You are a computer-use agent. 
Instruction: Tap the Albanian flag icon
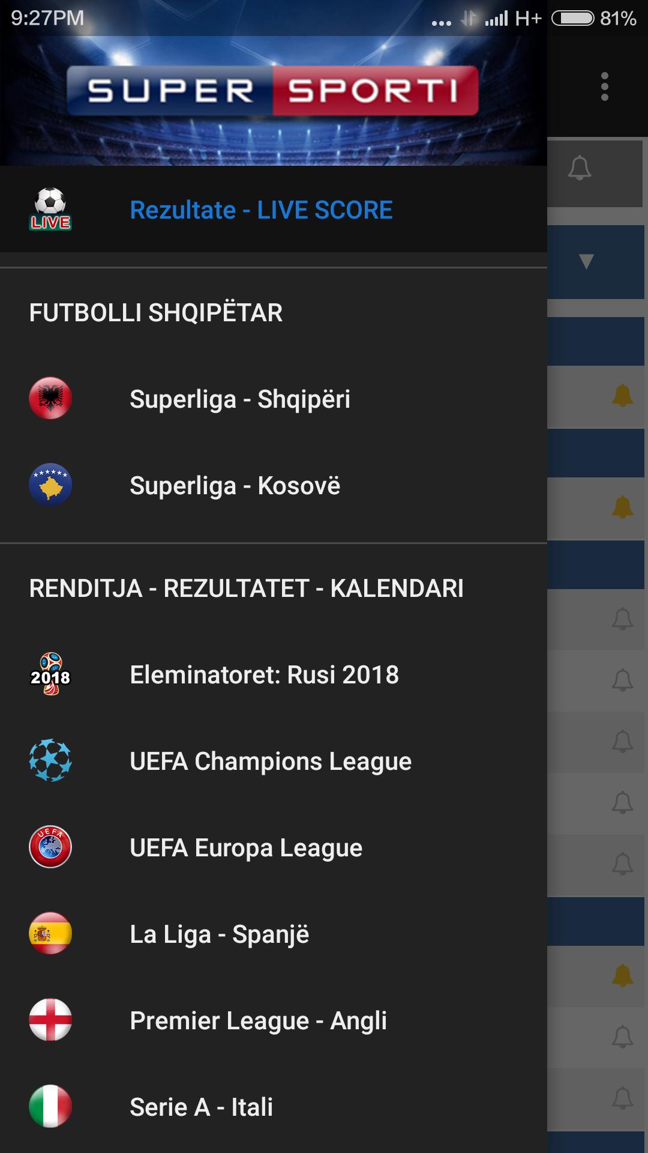pyautogui.click(x=51, y=398)
